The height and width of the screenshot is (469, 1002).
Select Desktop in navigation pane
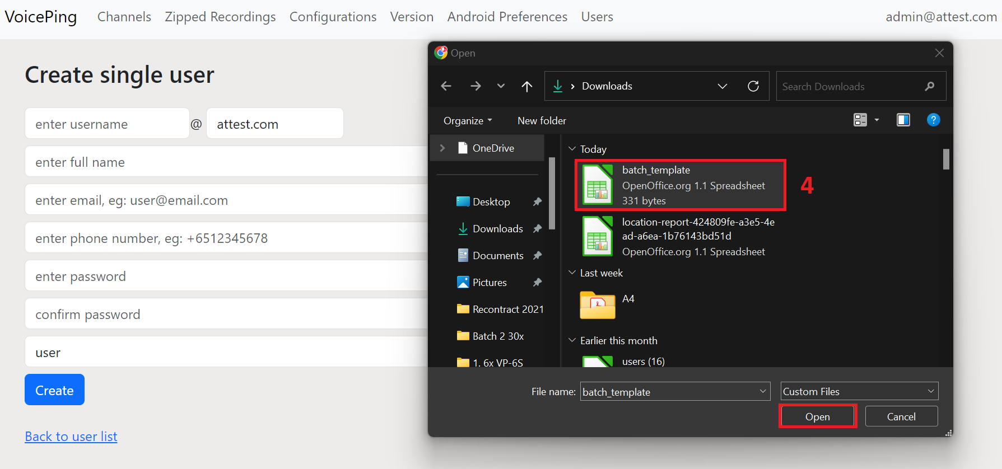(x=491, y=202)
